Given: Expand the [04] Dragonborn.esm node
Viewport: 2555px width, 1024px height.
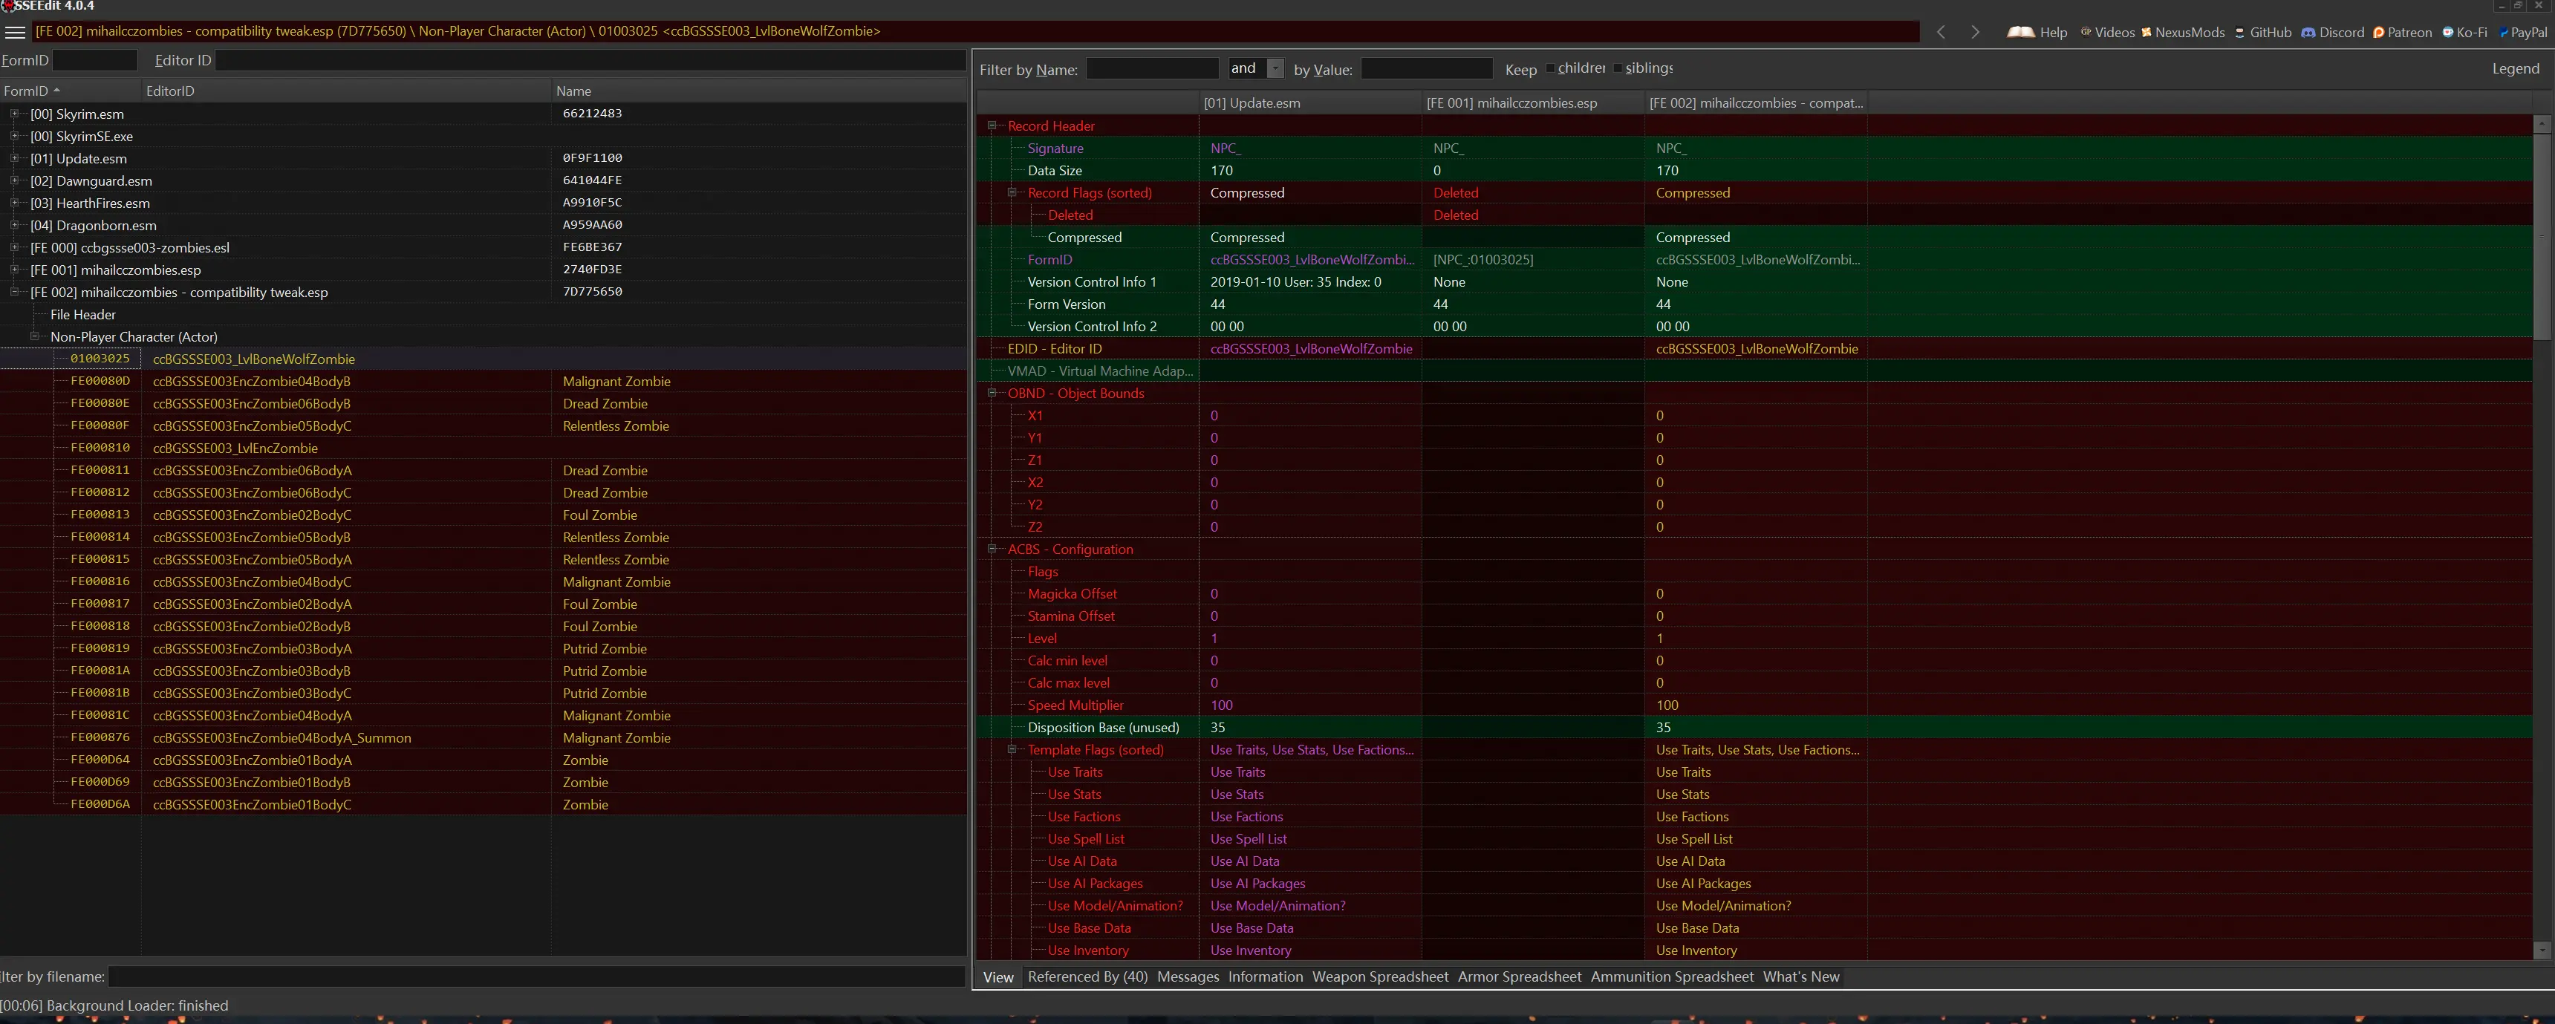Looking at the screenshot, I should [x=15, y=225].
